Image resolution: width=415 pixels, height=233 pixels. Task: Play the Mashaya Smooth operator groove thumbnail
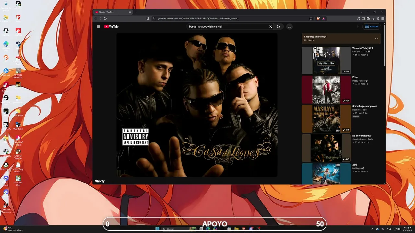[x=326, y=119]
